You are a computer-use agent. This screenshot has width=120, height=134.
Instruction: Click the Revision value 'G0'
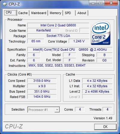pos(104,60)
